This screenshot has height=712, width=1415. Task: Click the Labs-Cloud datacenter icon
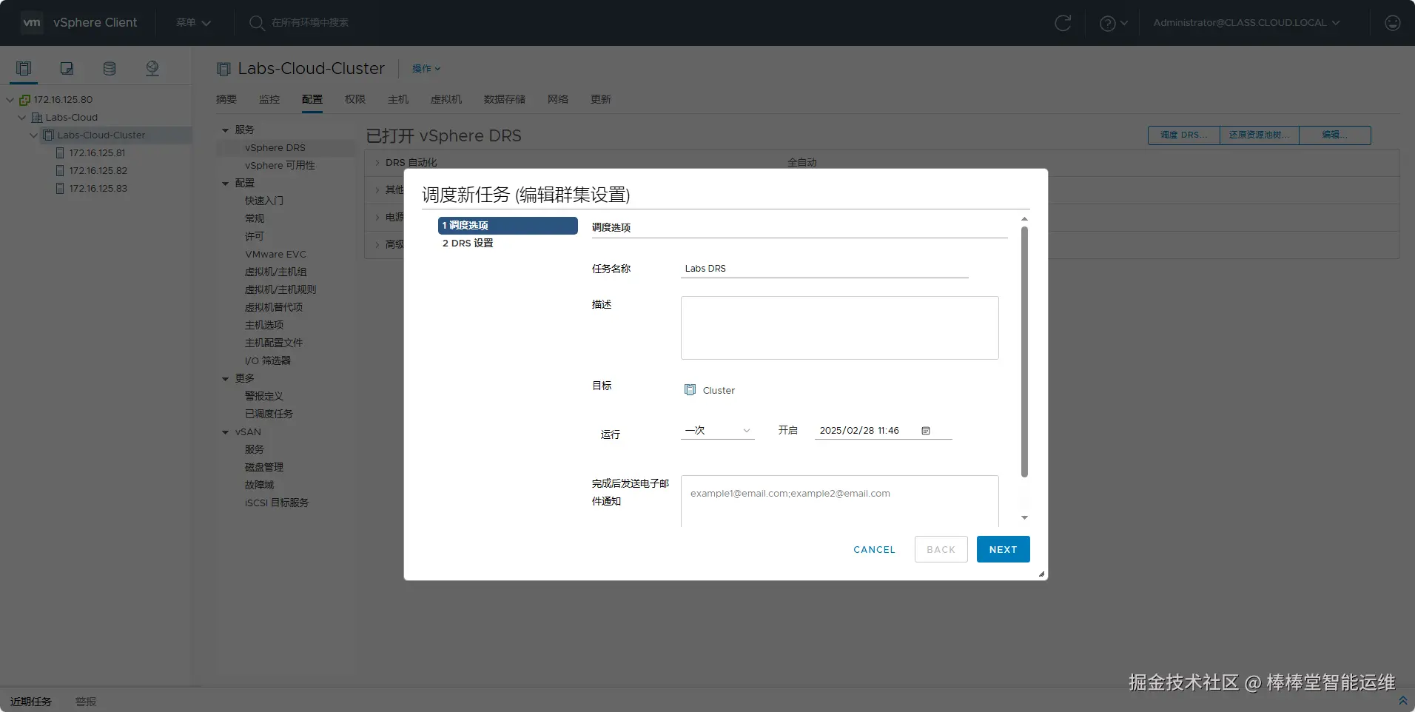tap(36, 118)
